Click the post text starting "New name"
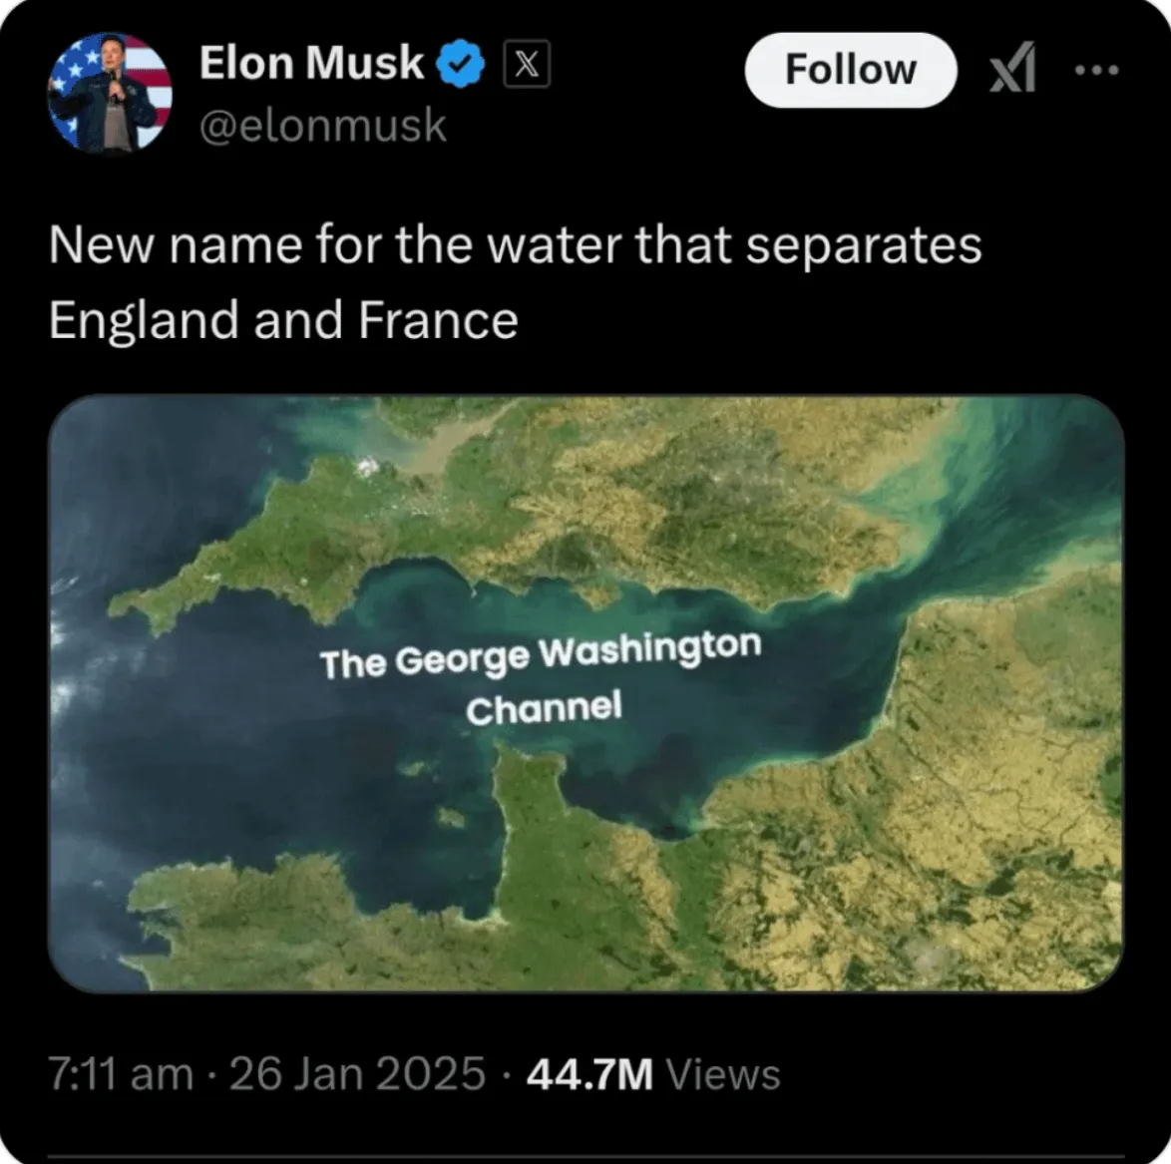This screenshot has height=1164, width=1171. pos(515,246)
